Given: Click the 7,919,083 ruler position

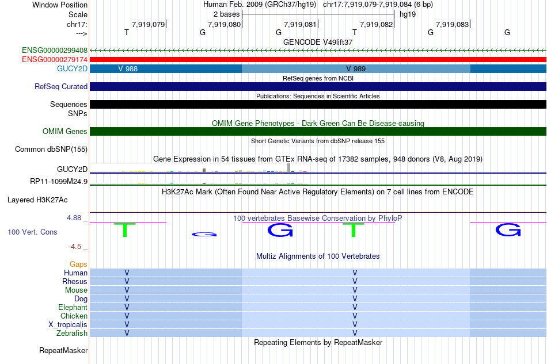Looking at the screenshot, I should (x=453, y=24).
